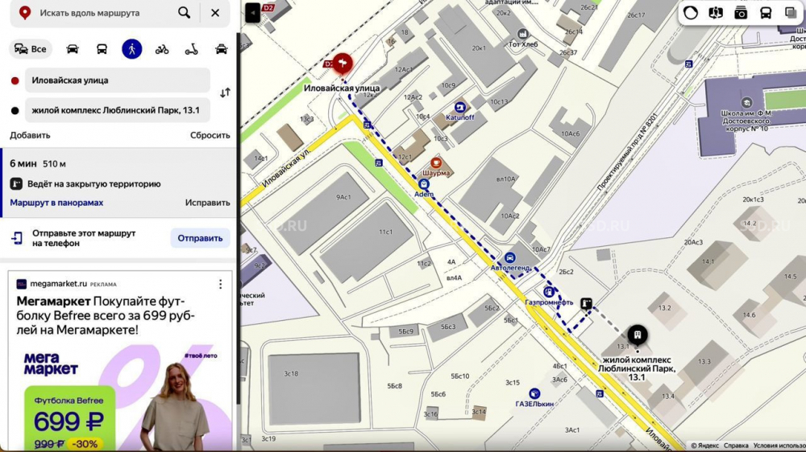The image size is (806, 452).
Task: Click the D2 station badge
Action: 268,8
